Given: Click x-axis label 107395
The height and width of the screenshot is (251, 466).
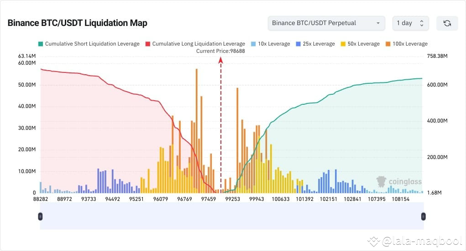Looking at the screenshot, I should click(377, 199).
